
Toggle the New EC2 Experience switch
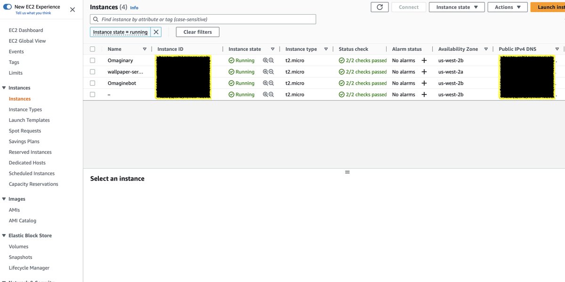click(x=8, y=7)
